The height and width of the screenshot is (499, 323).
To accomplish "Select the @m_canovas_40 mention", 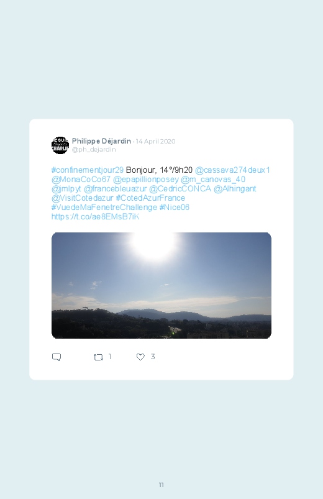I will [x=213, y=179].
